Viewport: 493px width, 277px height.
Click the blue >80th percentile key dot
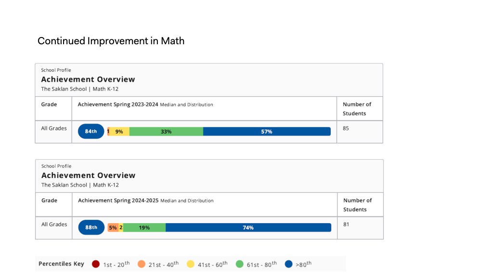(x=289, y=264)
